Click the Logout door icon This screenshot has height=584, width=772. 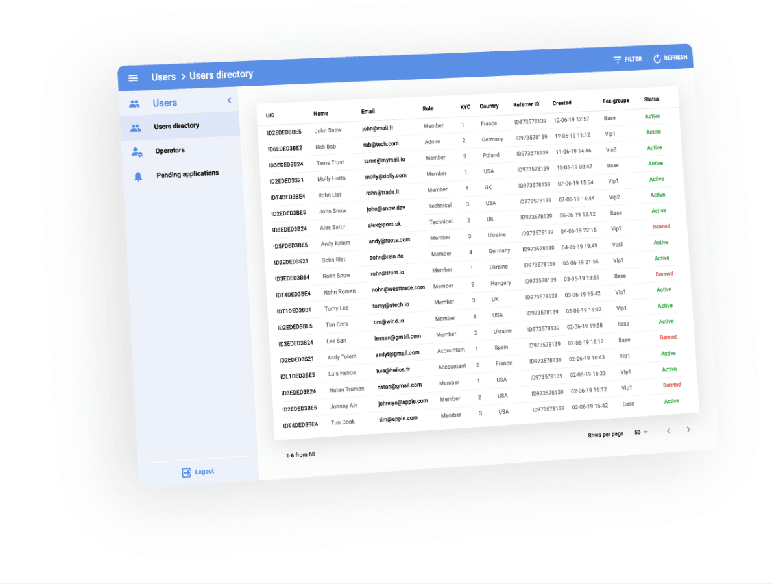[x=186, y=472]
